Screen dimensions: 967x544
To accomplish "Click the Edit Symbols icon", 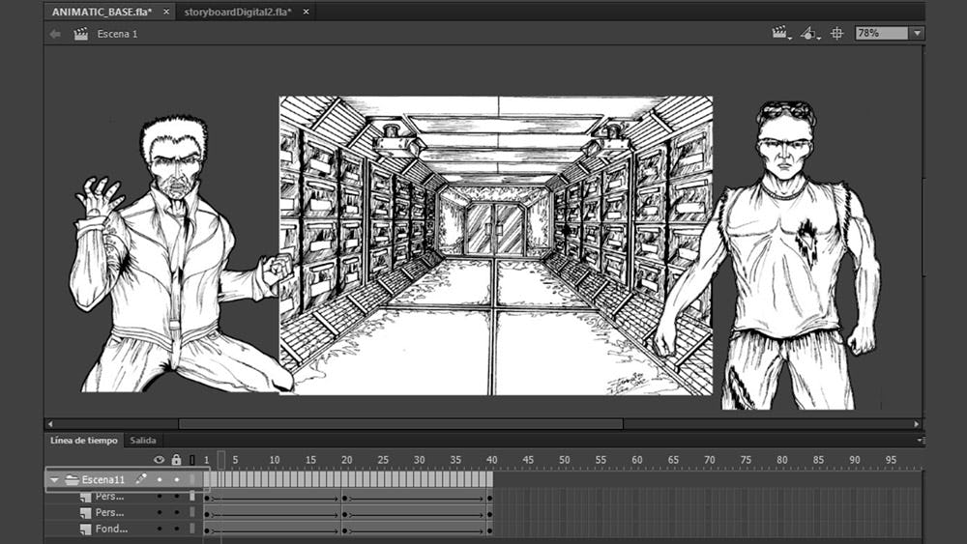I will coord(808,33).
